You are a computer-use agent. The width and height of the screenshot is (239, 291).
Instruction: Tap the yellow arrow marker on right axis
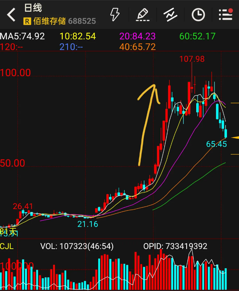235,137
